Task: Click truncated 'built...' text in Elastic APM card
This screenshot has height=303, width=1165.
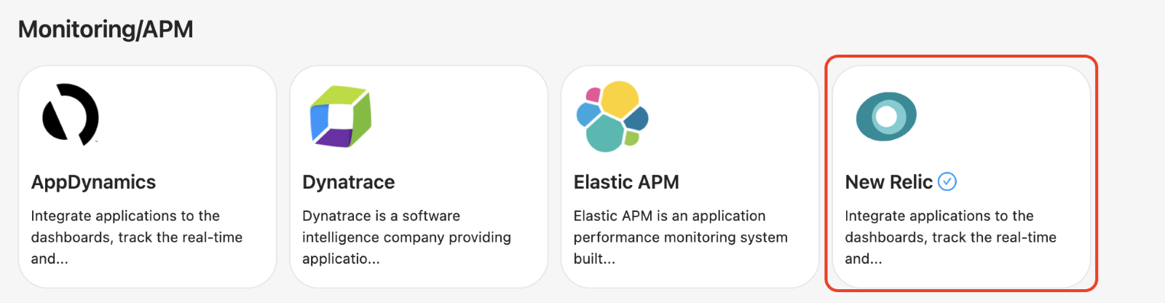Action: pyautogui.click(x=594, y=259)
